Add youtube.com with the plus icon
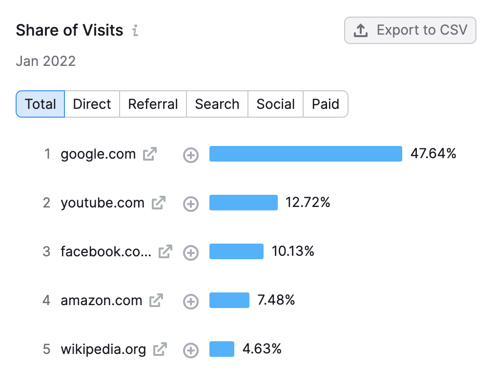494x372 pixels. click(x=191, y=204)
